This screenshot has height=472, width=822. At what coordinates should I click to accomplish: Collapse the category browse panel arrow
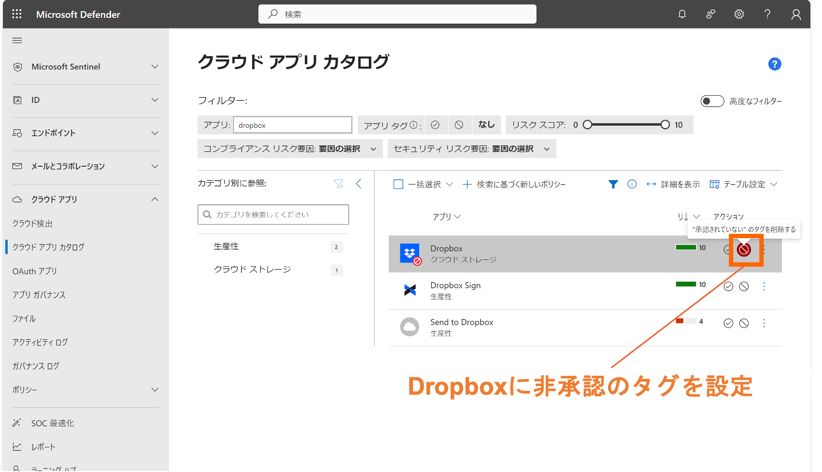358,184
